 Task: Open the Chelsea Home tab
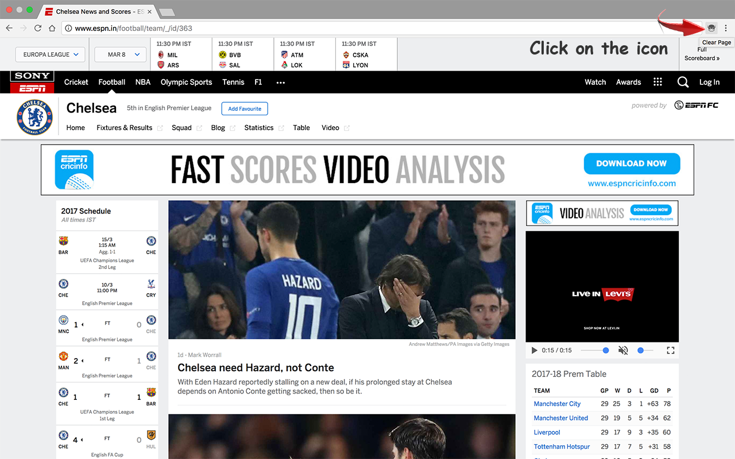75,127
